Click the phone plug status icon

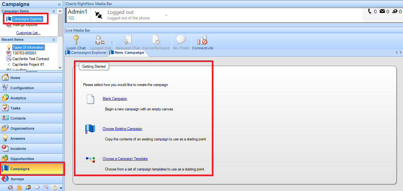point(99,15)
